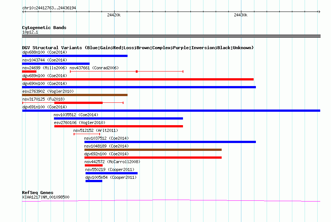Click the 24420k ruler tick label
This screenshot has width=331, height=222.
114,15
